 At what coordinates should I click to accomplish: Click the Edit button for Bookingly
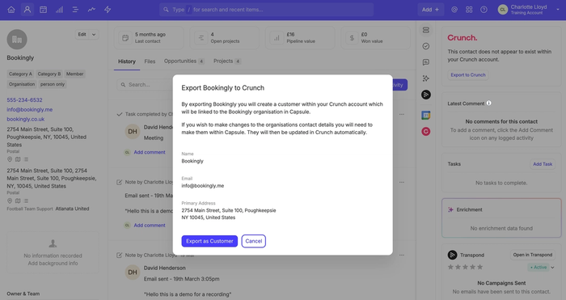[82, 35]
